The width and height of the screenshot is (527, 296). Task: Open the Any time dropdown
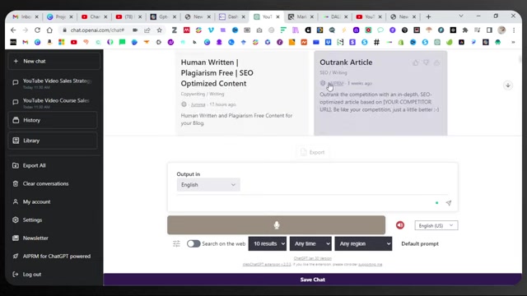[310, 243]
